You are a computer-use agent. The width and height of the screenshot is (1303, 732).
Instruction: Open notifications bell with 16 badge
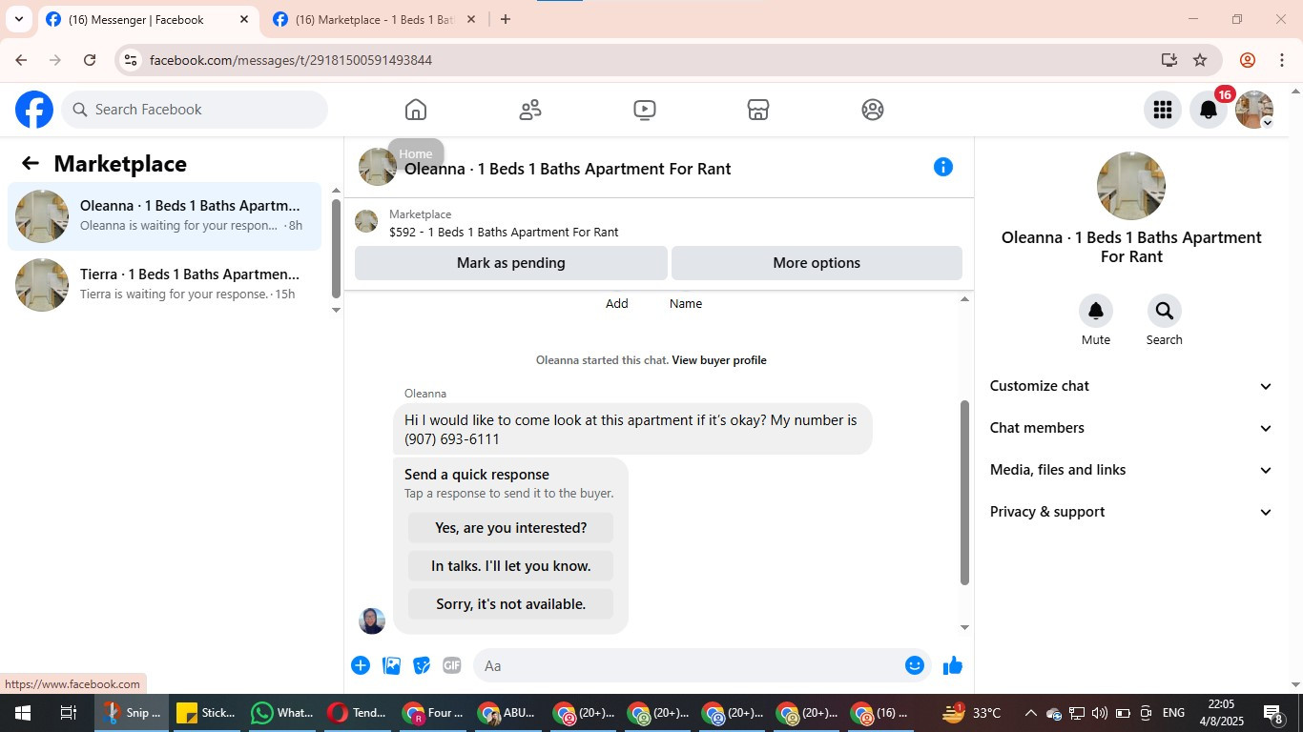pyautogui.click(x=1209, y=110)
